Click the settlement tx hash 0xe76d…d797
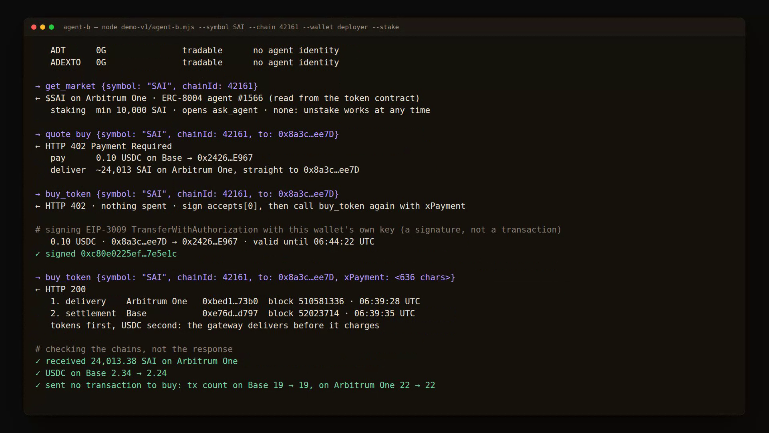The width and height of the screenshot is (769, 433). click(x=230, y=314)
